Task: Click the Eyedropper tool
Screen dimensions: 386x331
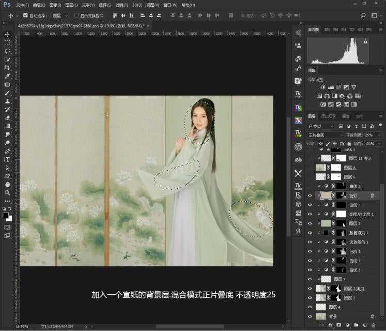Action: [x=7, y=76]
